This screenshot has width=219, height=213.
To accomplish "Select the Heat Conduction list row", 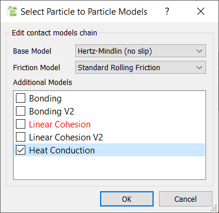I will [109, 150].
